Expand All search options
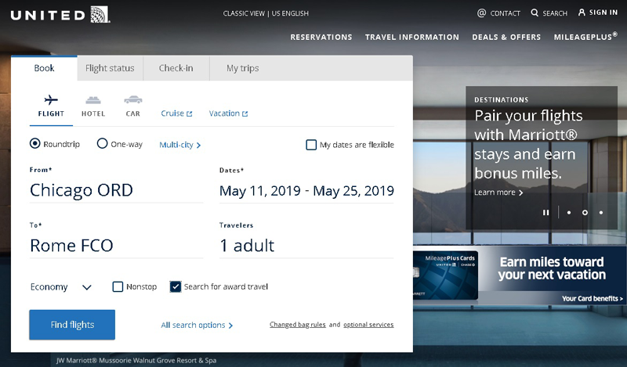The image size is (627, 367). [x=197, y=326]
